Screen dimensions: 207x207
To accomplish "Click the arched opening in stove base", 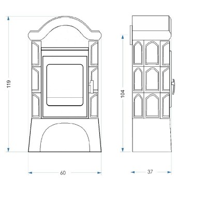I will pos(65,138).
